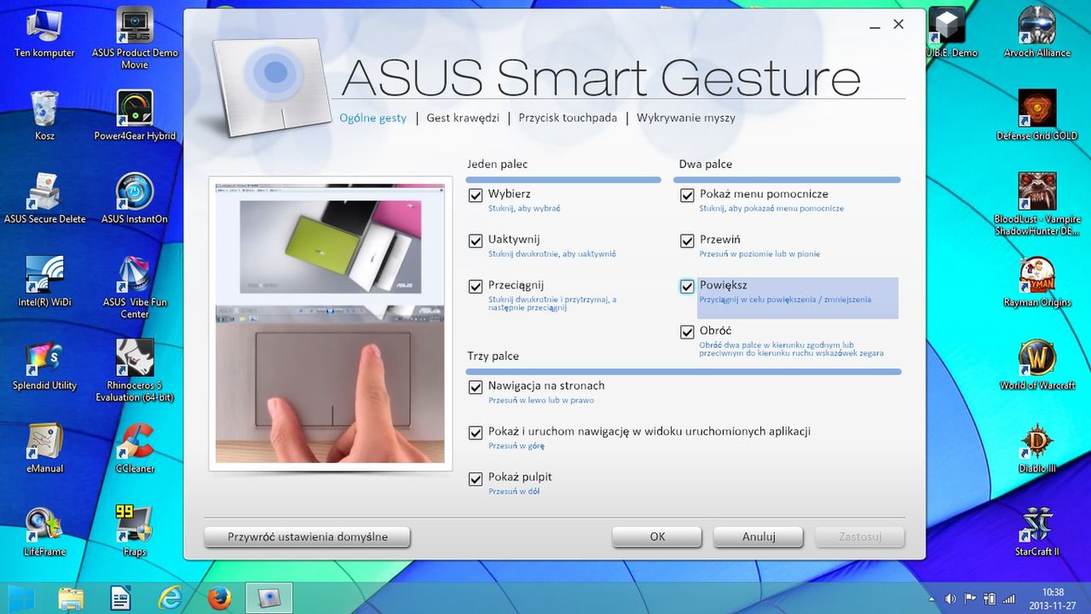Switch to Gest krawędzi tab
Screen dimensions: 1091x614
pos(463,118)
